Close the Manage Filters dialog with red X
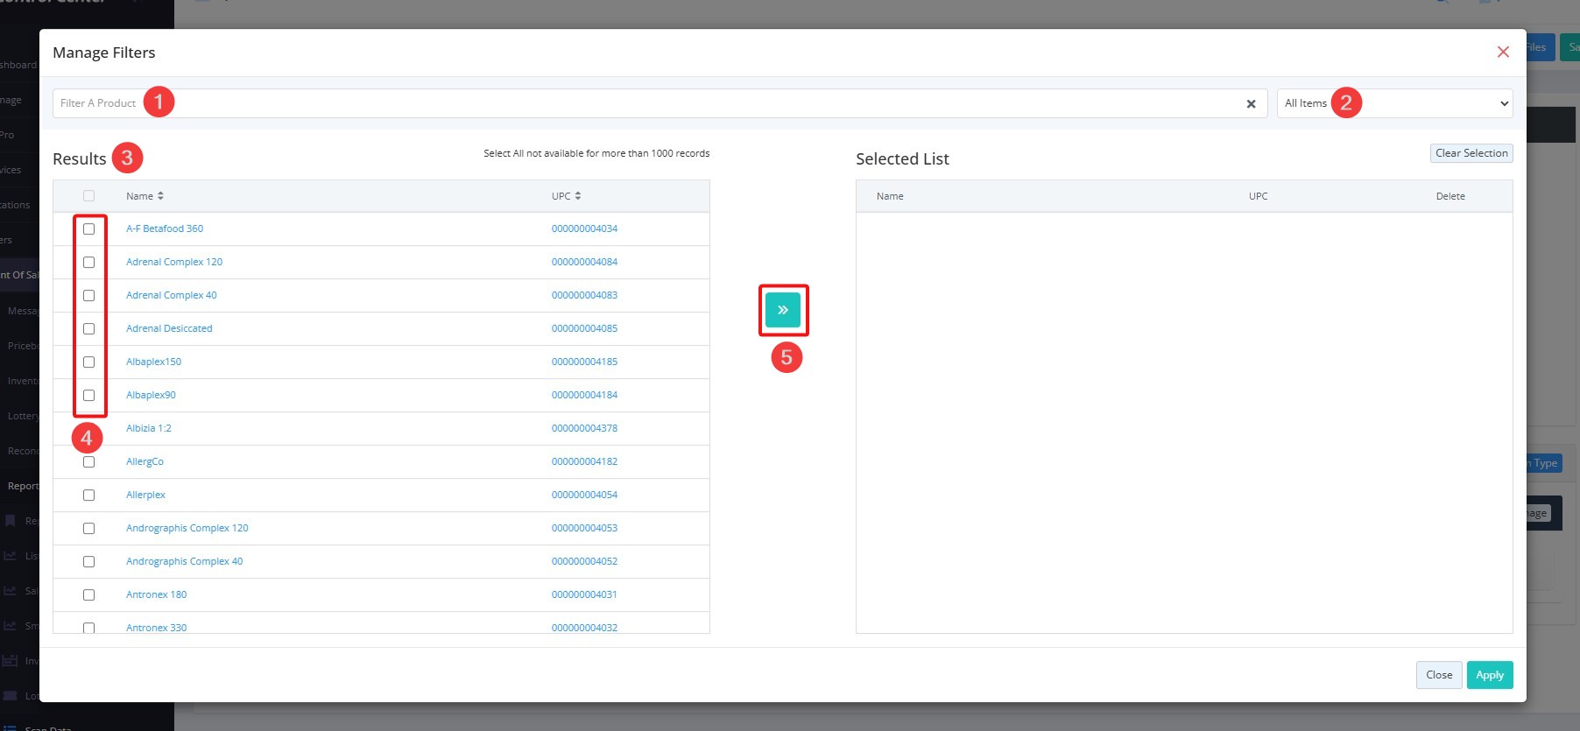This screenshot has height=731, width=1580. 1503,53
